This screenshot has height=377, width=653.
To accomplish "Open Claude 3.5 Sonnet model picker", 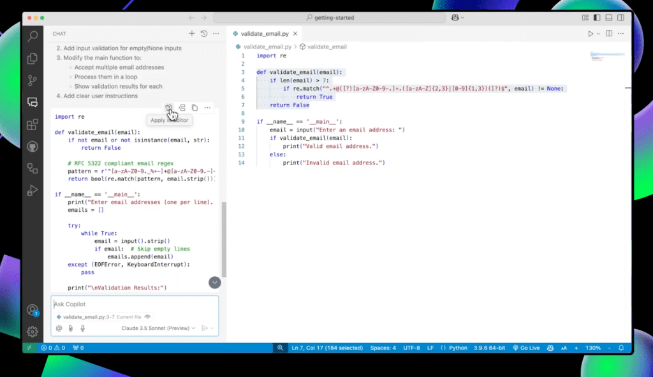I will point(158,329).
